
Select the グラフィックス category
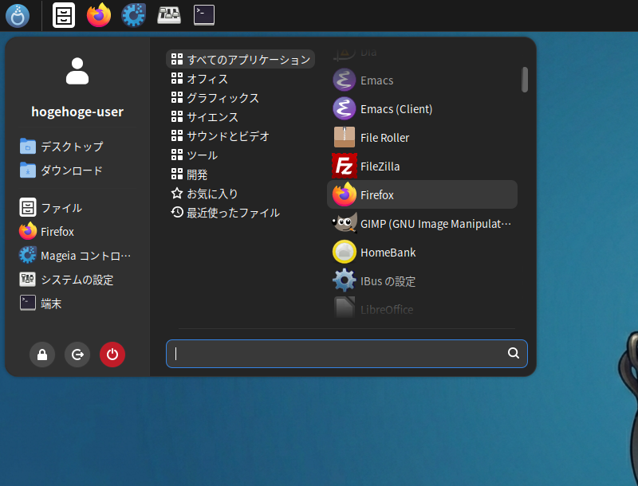[x=215, y=97]
